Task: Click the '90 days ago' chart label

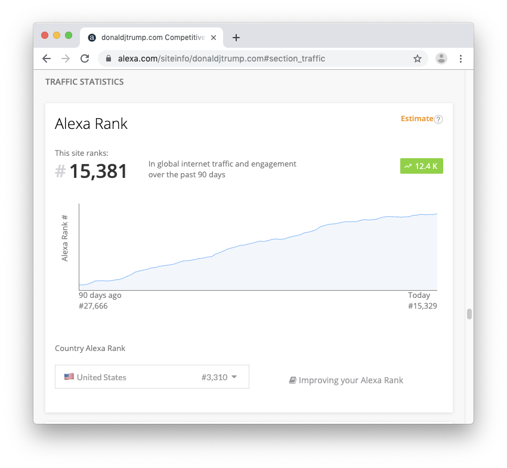Action: [100, 295]
